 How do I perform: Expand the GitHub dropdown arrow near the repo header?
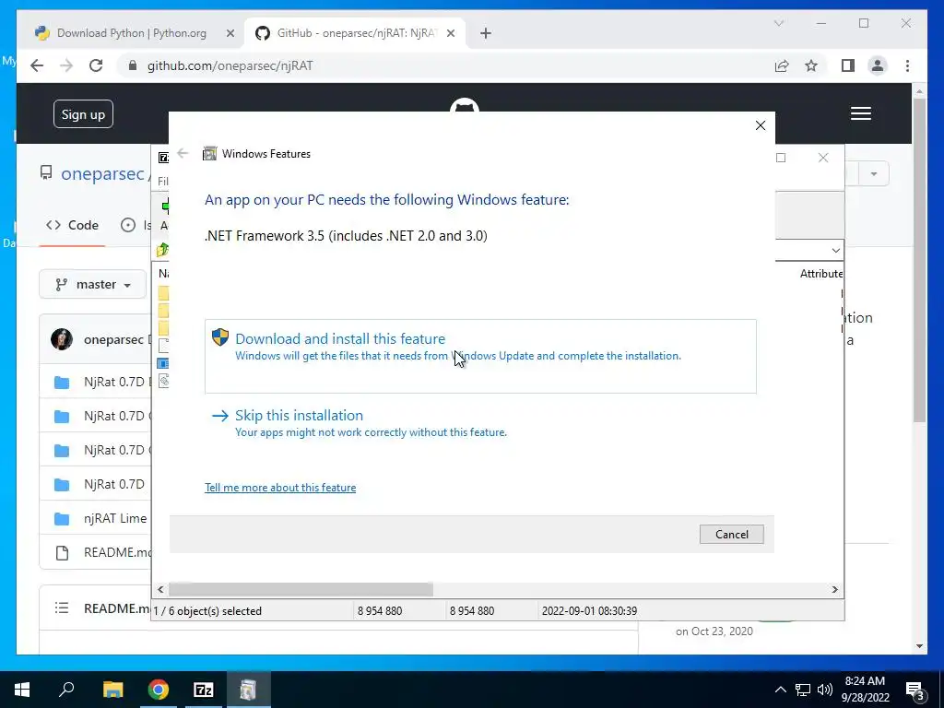tap(874, 174)
